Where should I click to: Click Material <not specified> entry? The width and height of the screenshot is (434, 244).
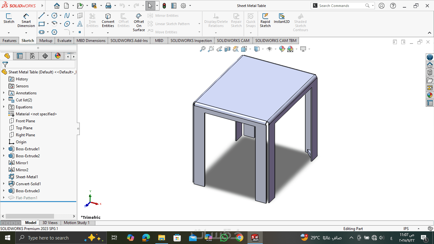pyautogui.click(x=36, y=114)
